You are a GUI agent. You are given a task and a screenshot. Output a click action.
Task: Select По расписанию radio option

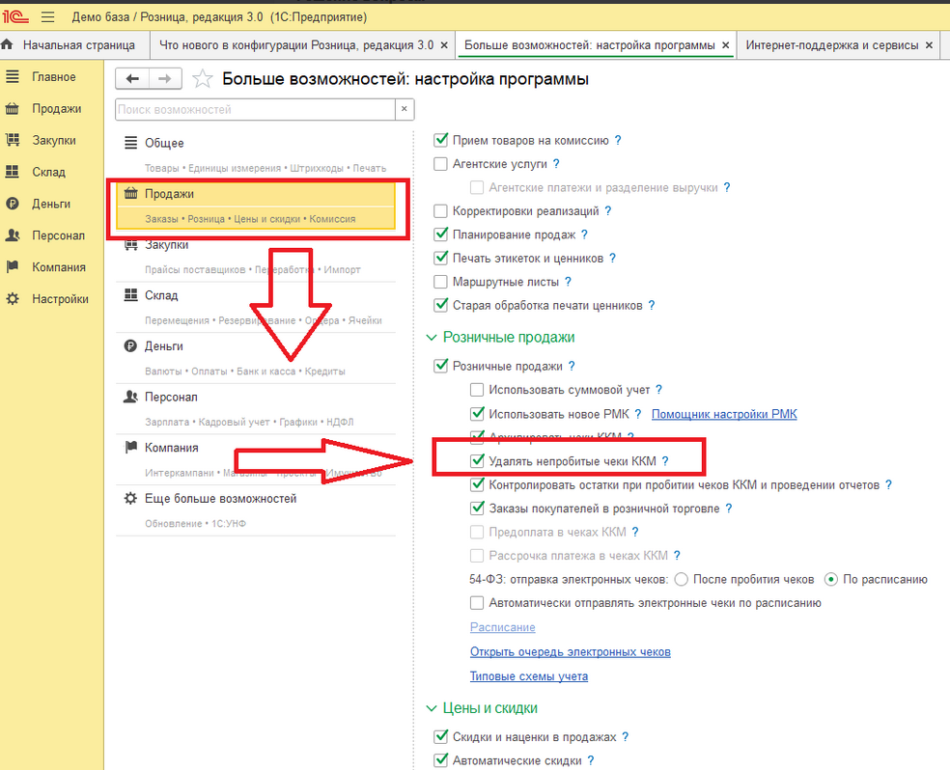click(831, 579)
